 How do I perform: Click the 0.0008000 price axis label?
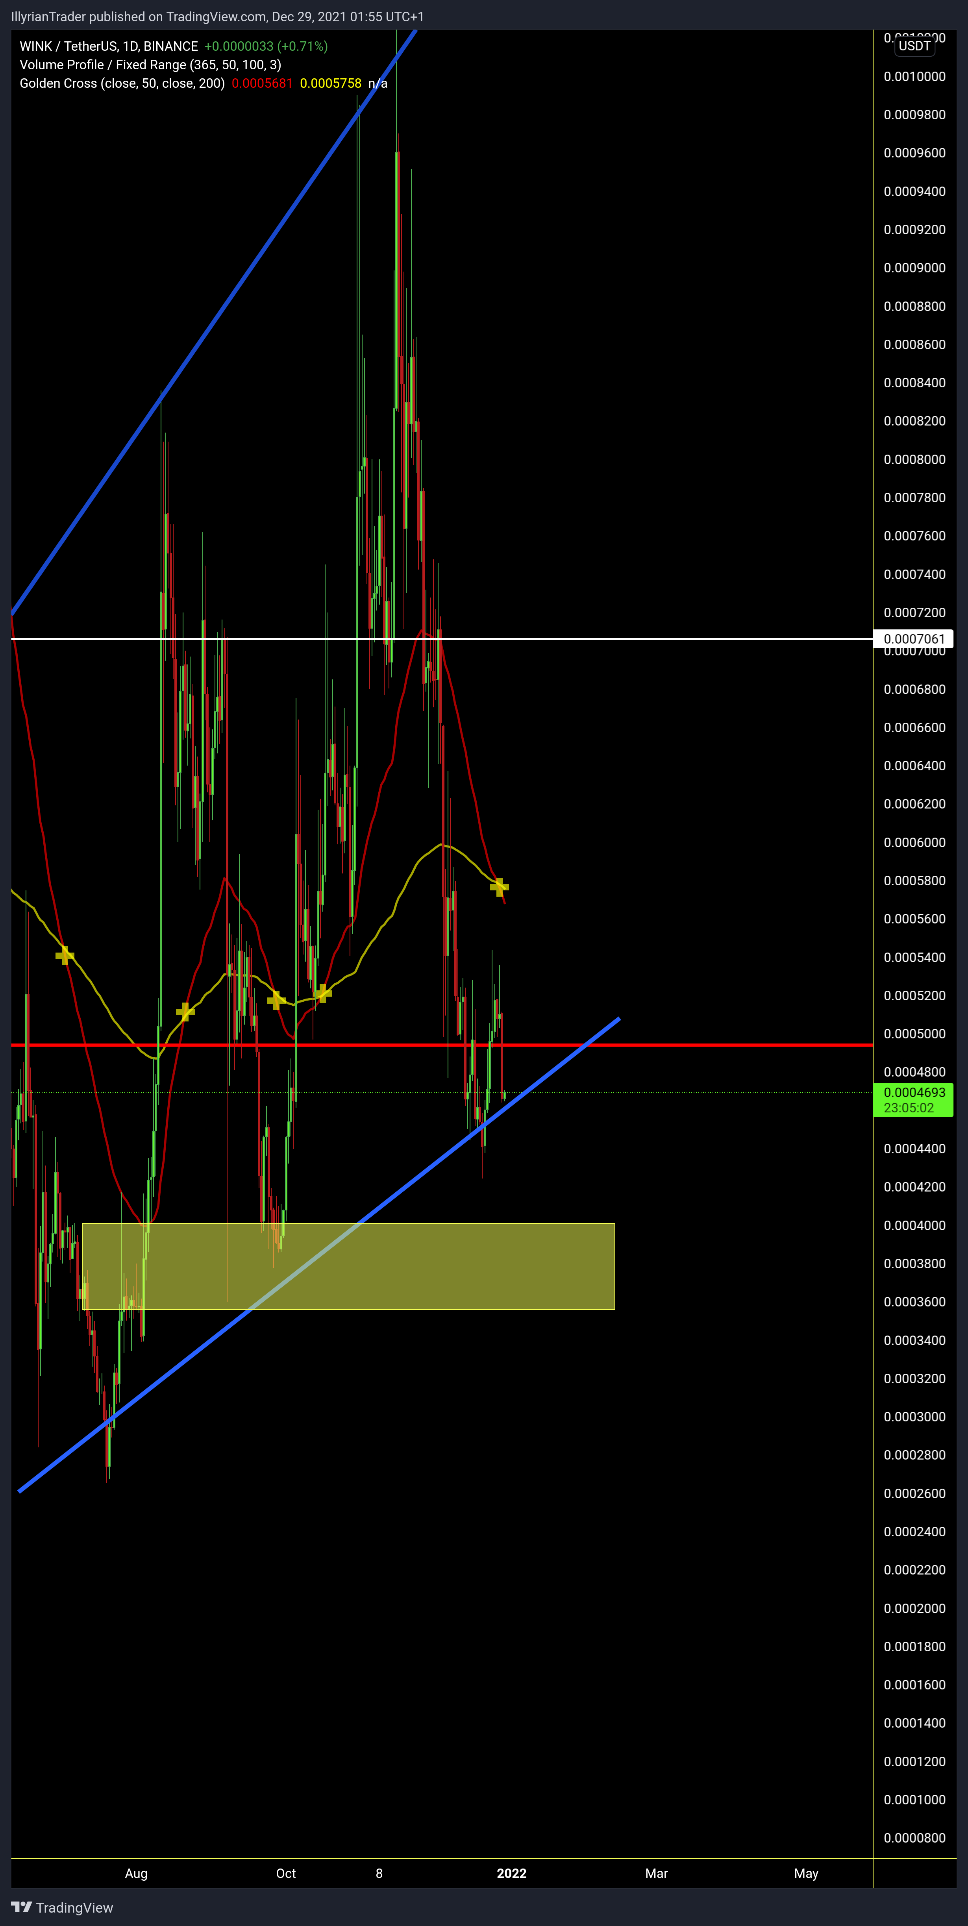pyautogui.click(x=914, y=459)
